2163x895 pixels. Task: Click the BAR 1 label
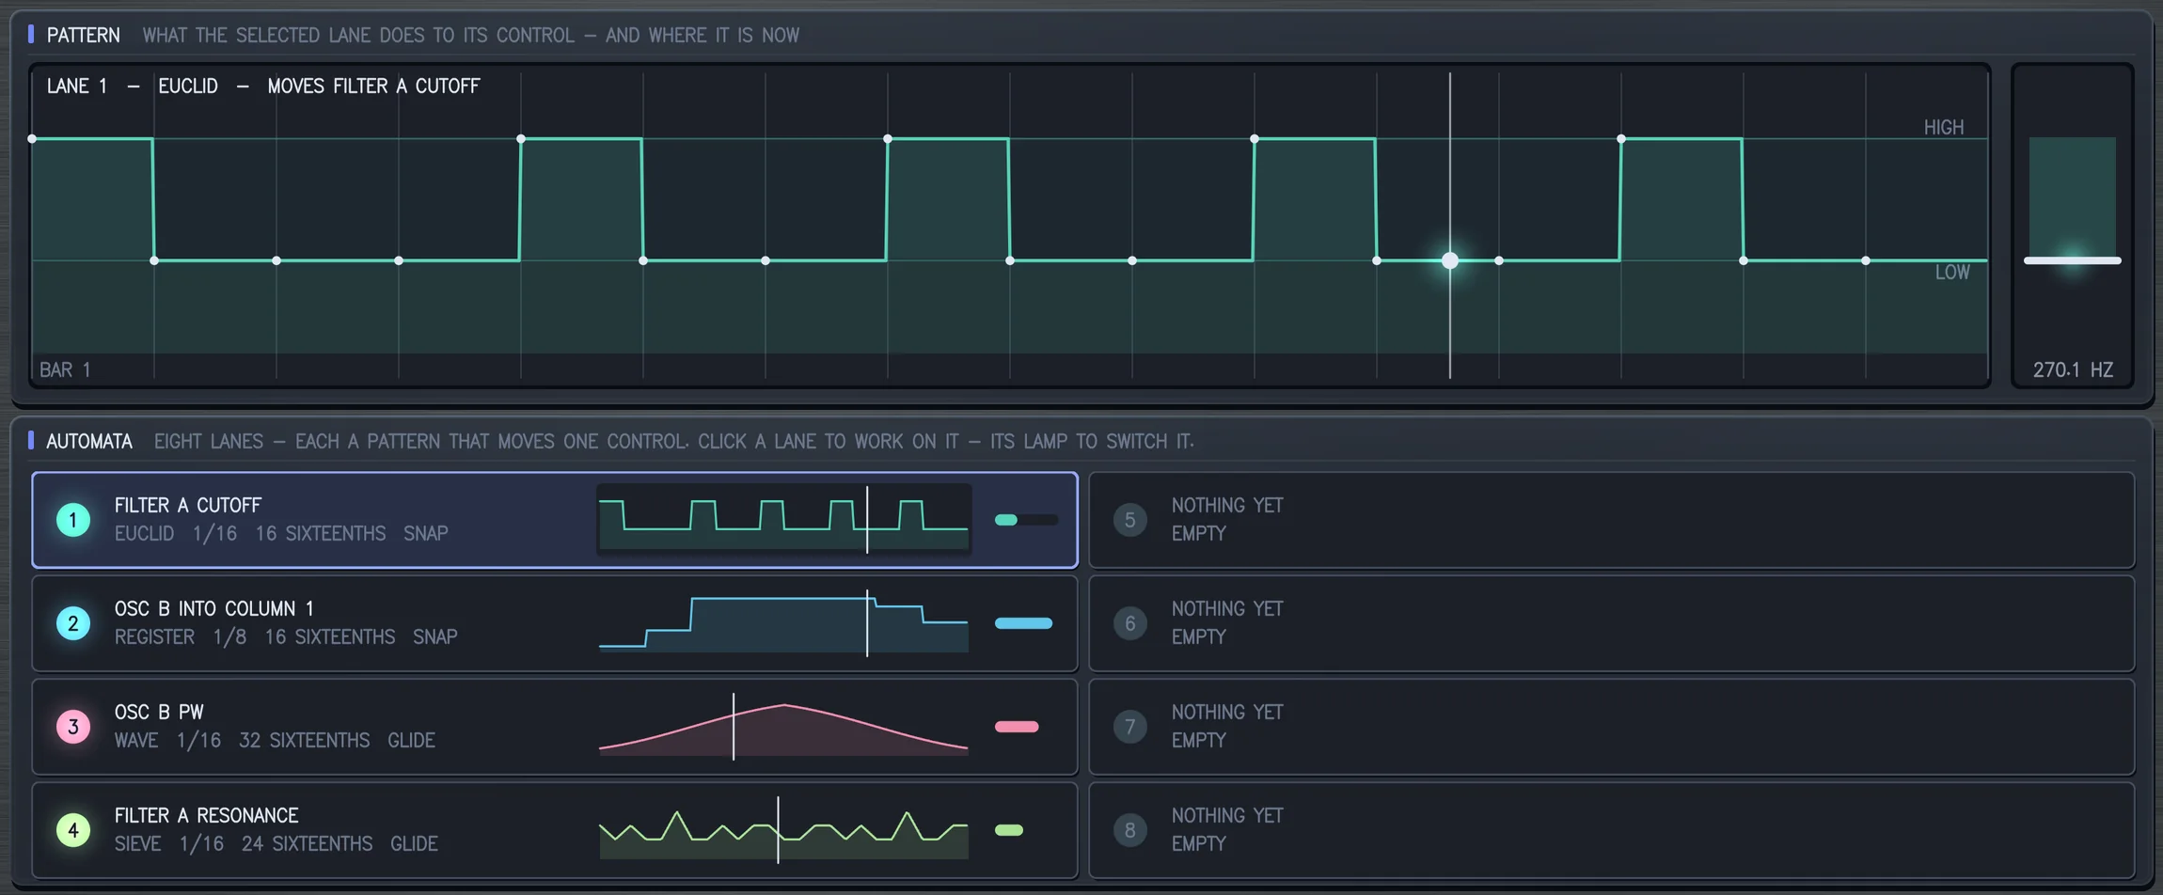65,369
